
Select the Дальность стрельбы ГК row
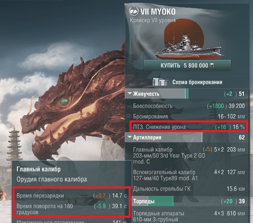tap(189, 189)
